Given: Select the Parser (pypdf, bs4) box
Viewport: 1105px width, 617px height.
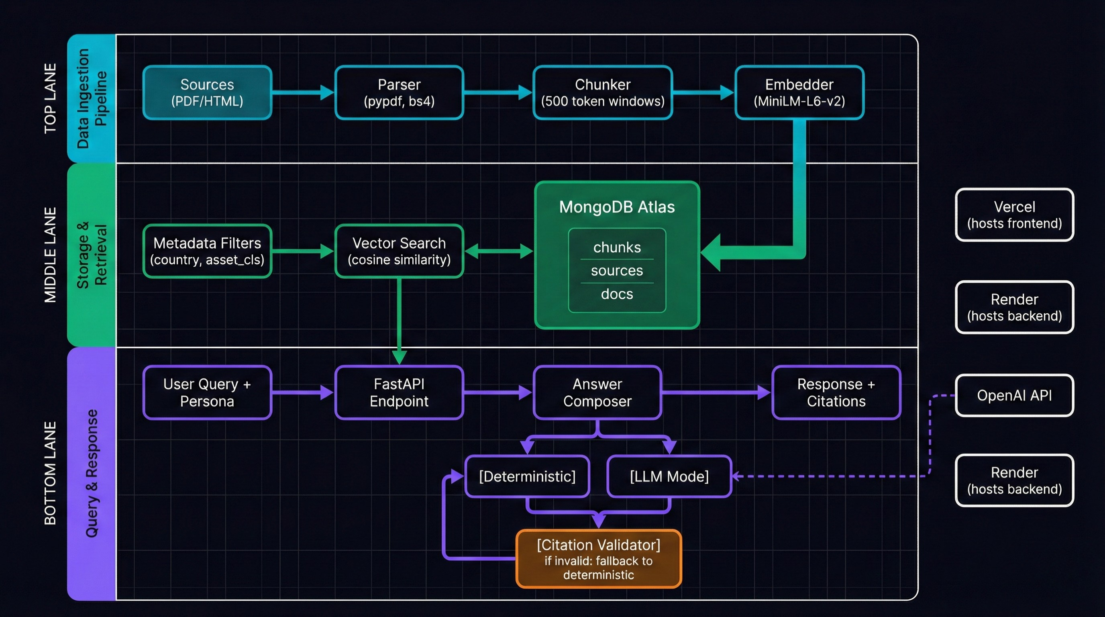Looking at the screenshot, I should [x=399, y=93].
